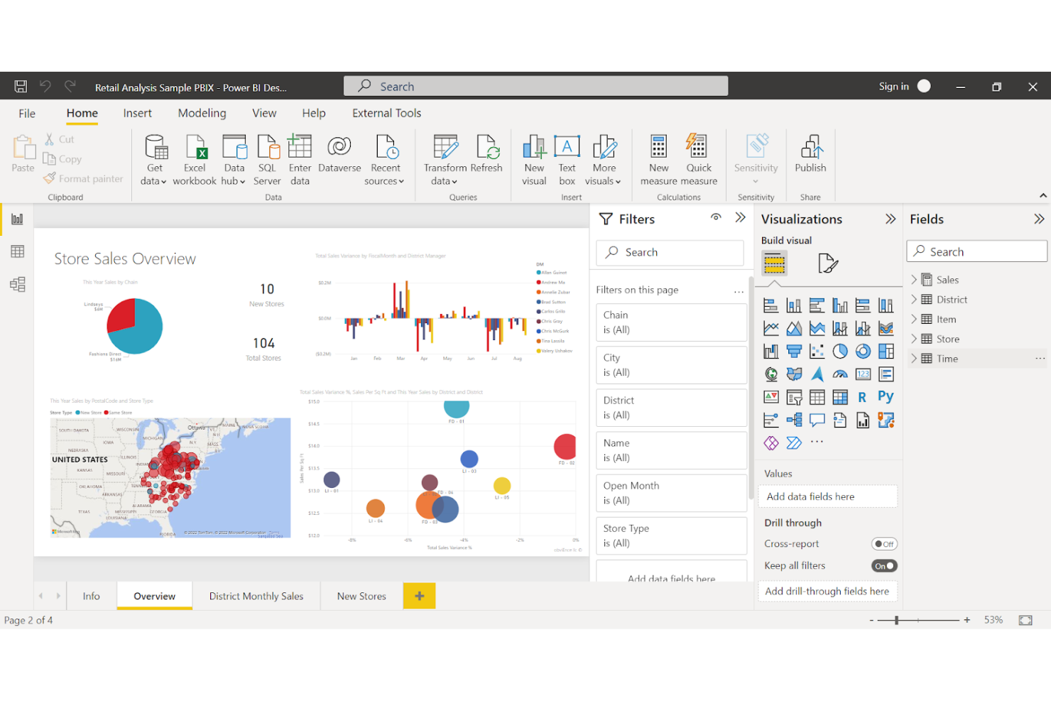
Task: Add a Gauge visual
Action: [840, 374]
